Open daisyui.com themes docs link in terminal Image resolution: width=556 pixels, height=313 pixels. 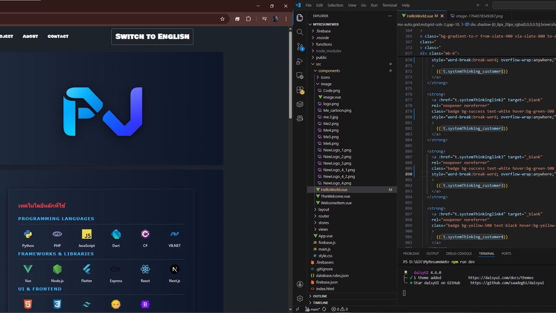point(500,278)
